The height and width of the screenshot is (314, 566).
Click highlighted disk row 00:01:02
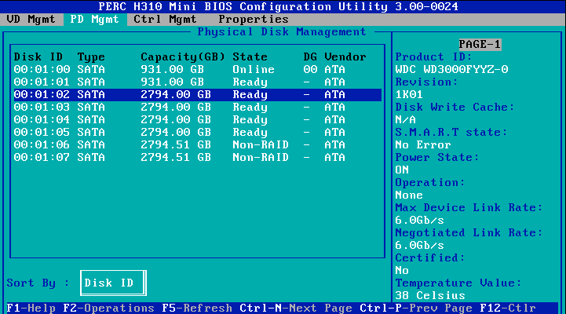(x=196, y=95)
